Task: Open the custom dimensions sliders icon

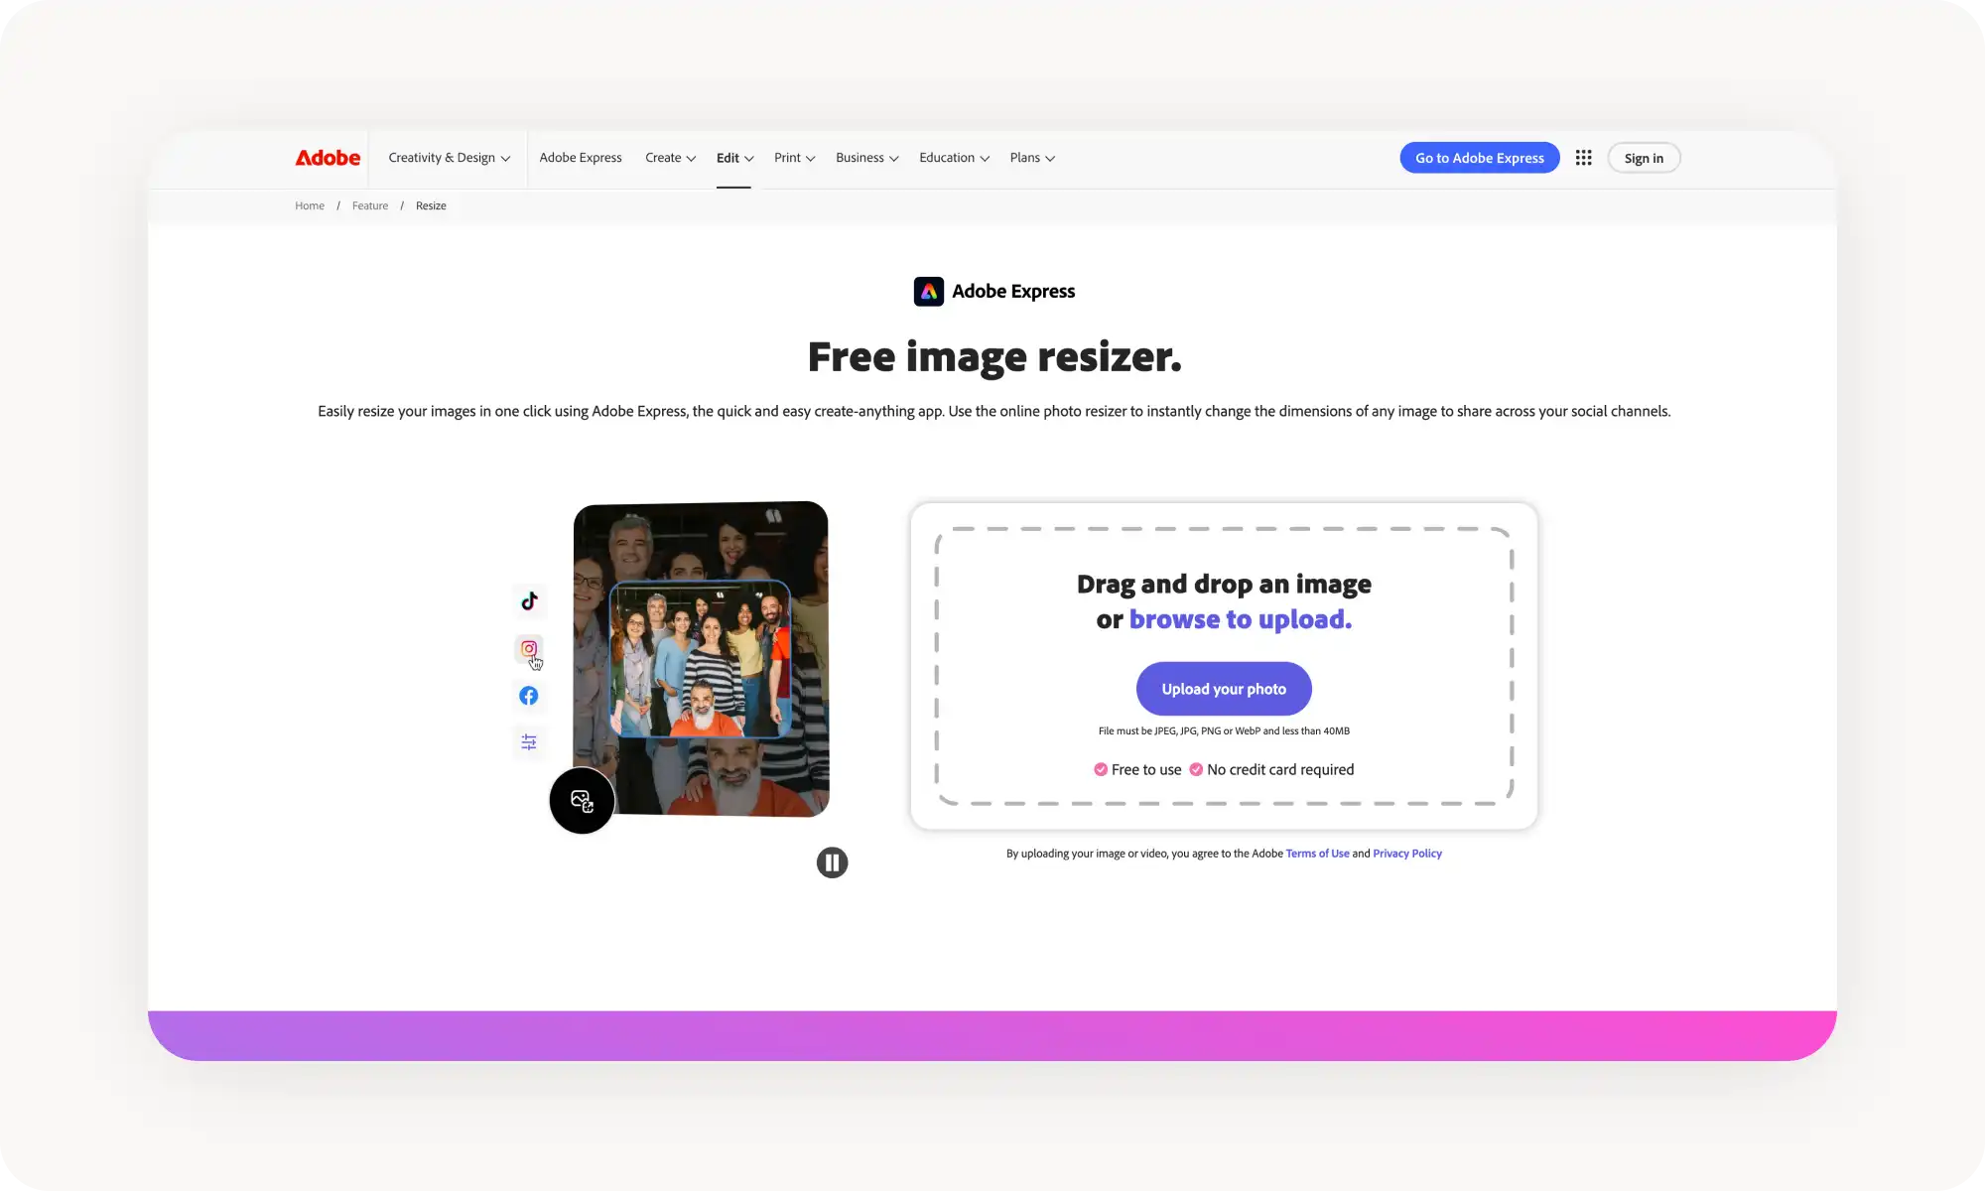Action: 529,741
